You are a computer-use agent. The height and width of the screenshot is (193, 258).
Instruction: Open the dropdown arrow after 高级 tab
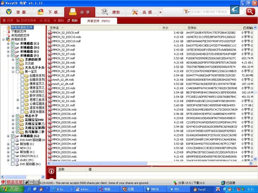click(x=160, y=12)
